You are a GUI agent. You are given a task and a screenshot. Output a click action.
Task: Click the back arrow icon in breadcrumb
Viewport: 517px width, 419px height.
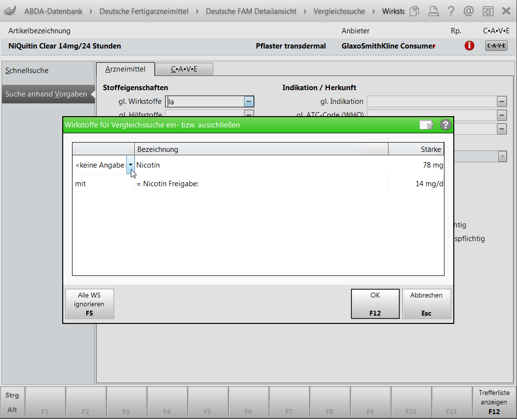pyautogui.click(x=10, y=11)
